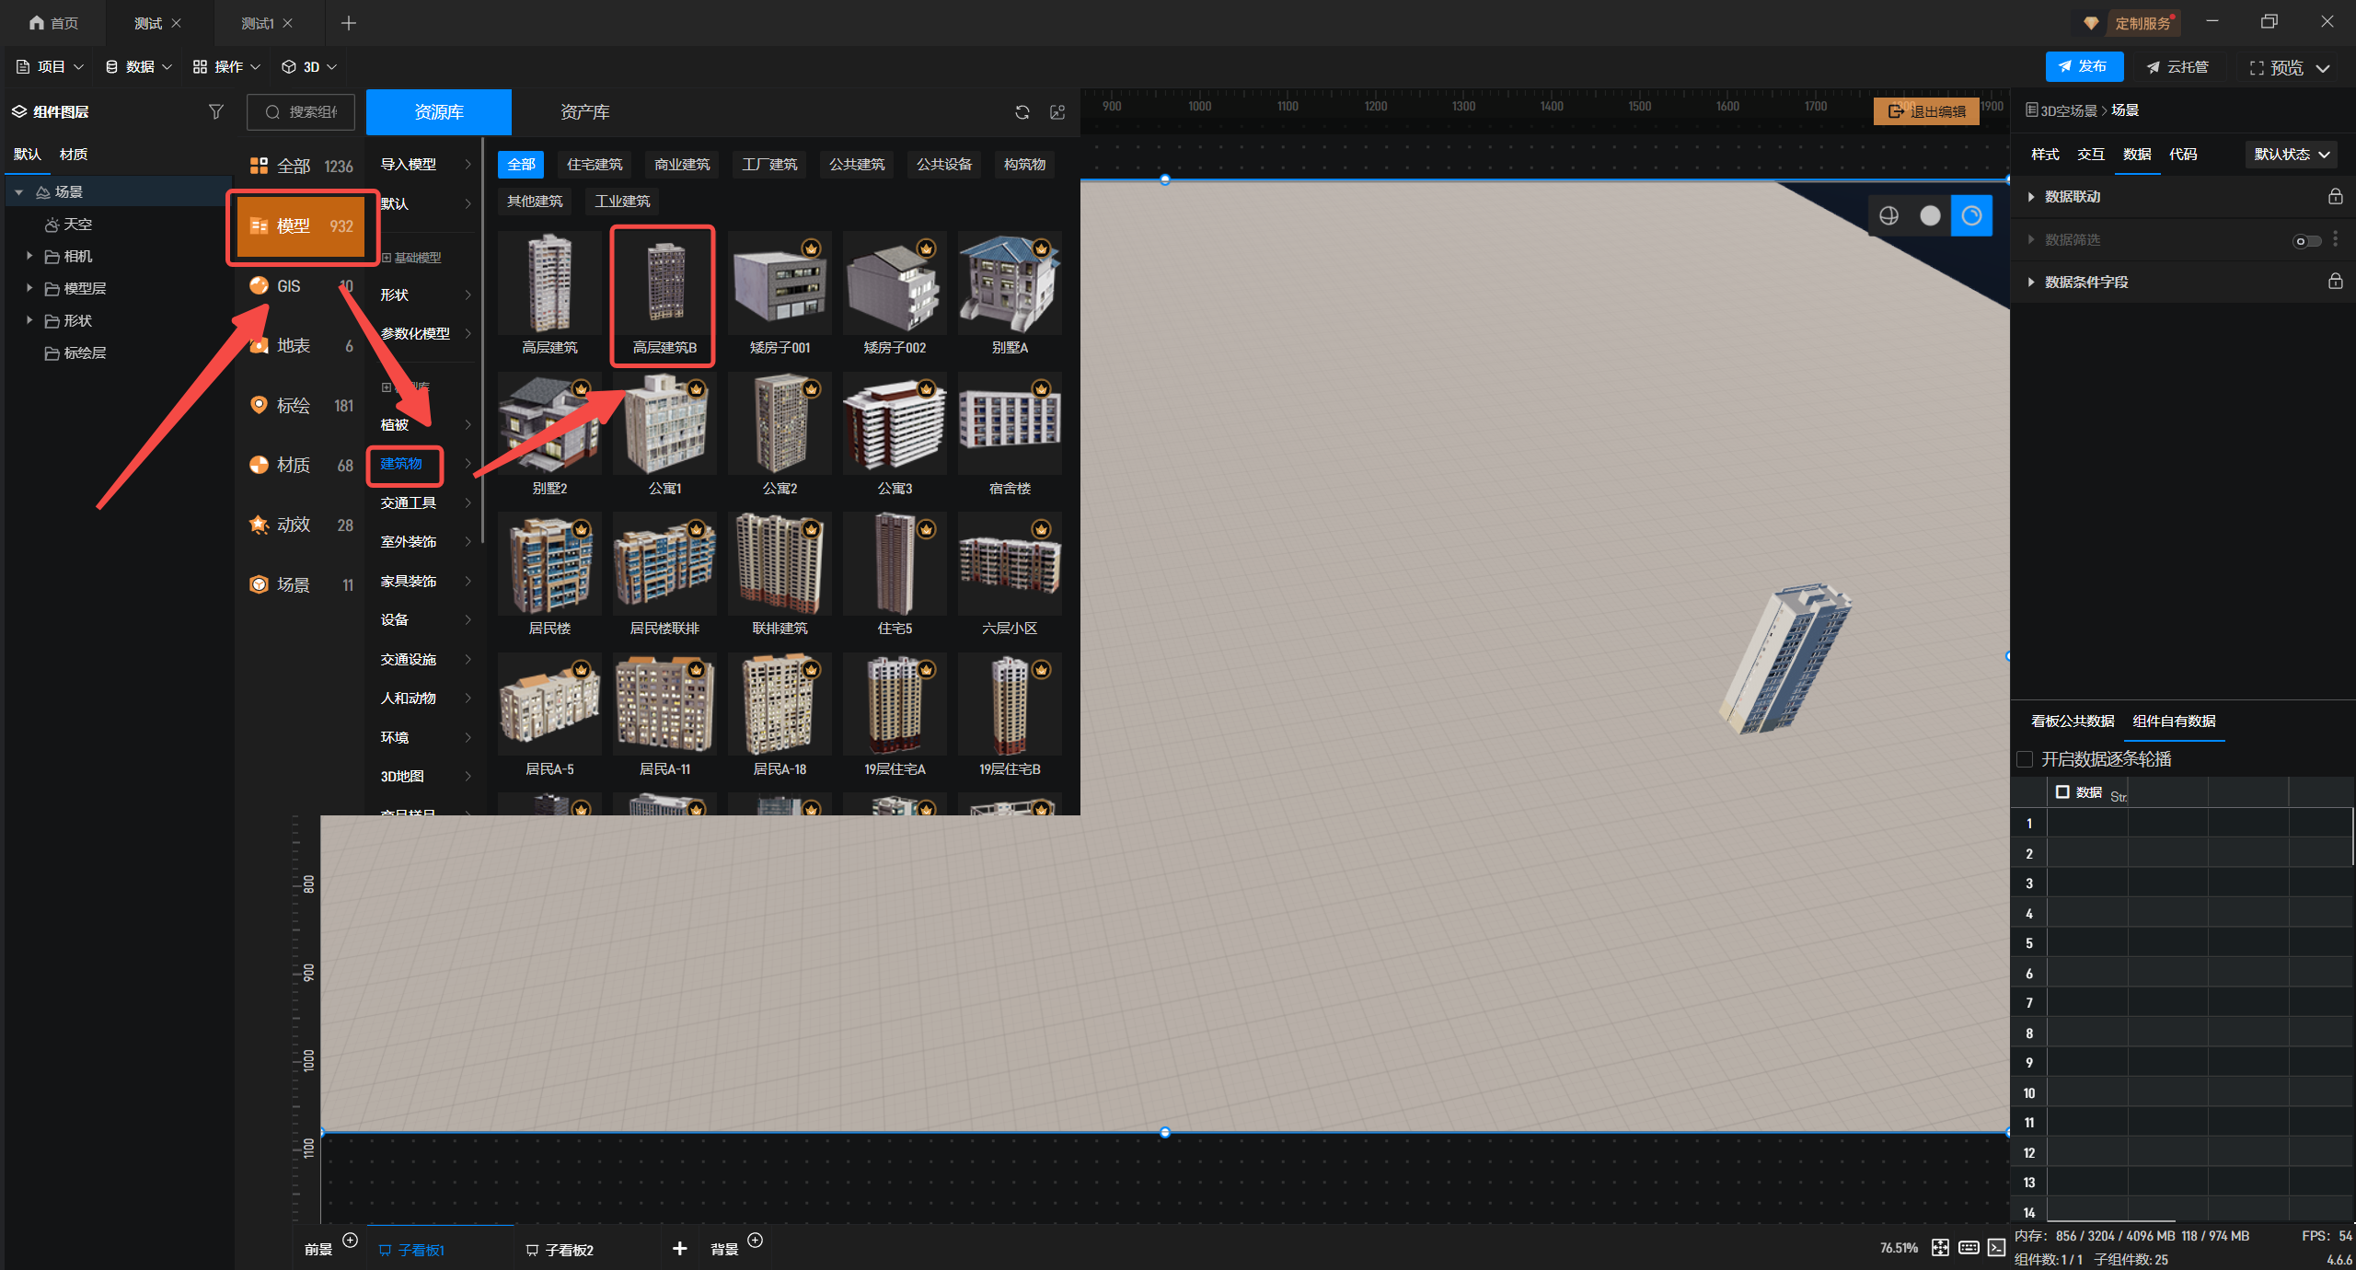
Task: Click the pop-out icon beside the refresh icon
Action: 1057,112
